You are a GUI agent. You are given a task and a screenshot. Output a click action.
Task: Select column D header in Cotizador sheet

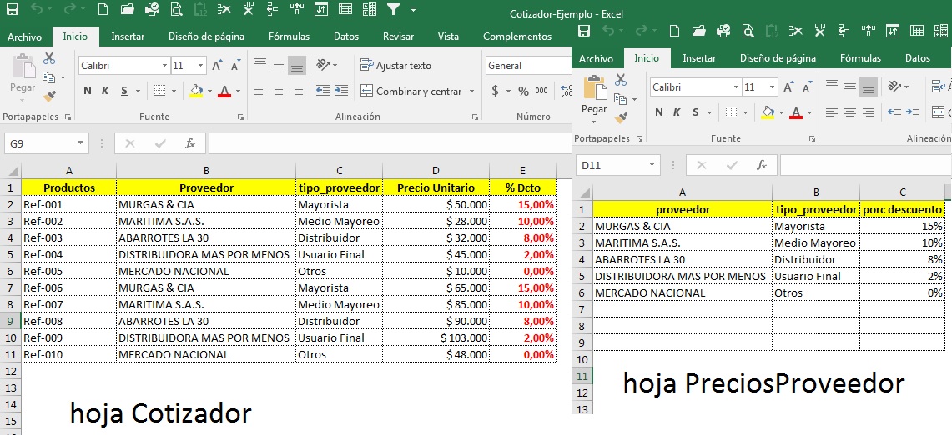tap(436, 171)
